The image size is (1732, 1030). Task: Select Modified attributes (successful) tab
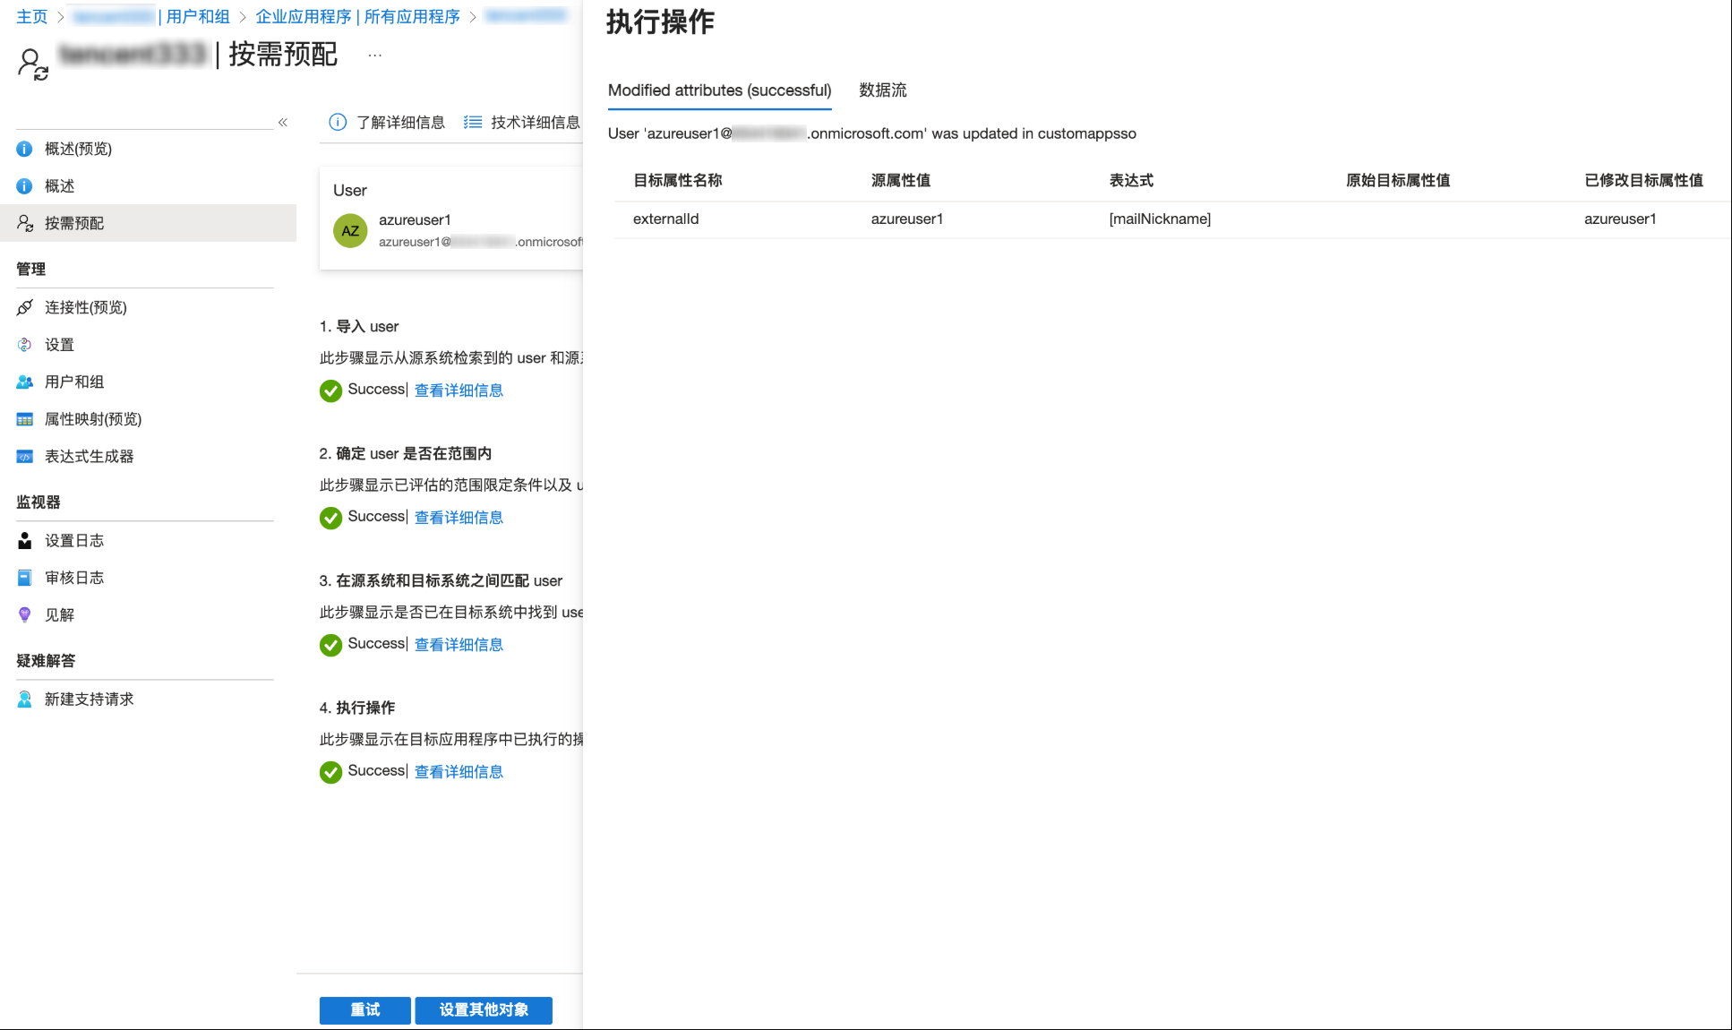pos(719,90)
